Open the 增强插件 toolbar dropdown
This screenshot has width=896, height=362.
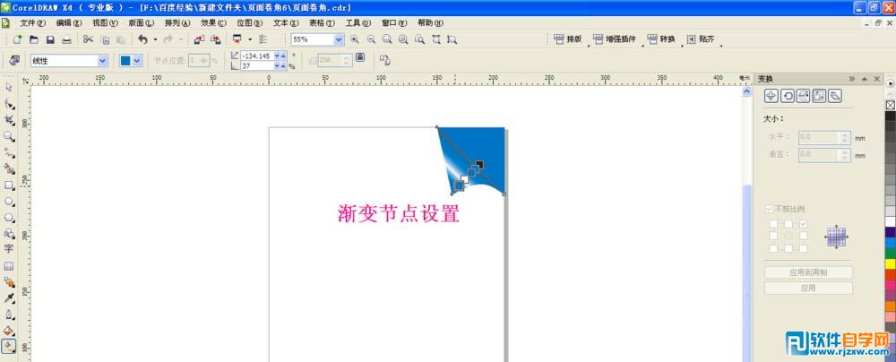pos(642,44)
